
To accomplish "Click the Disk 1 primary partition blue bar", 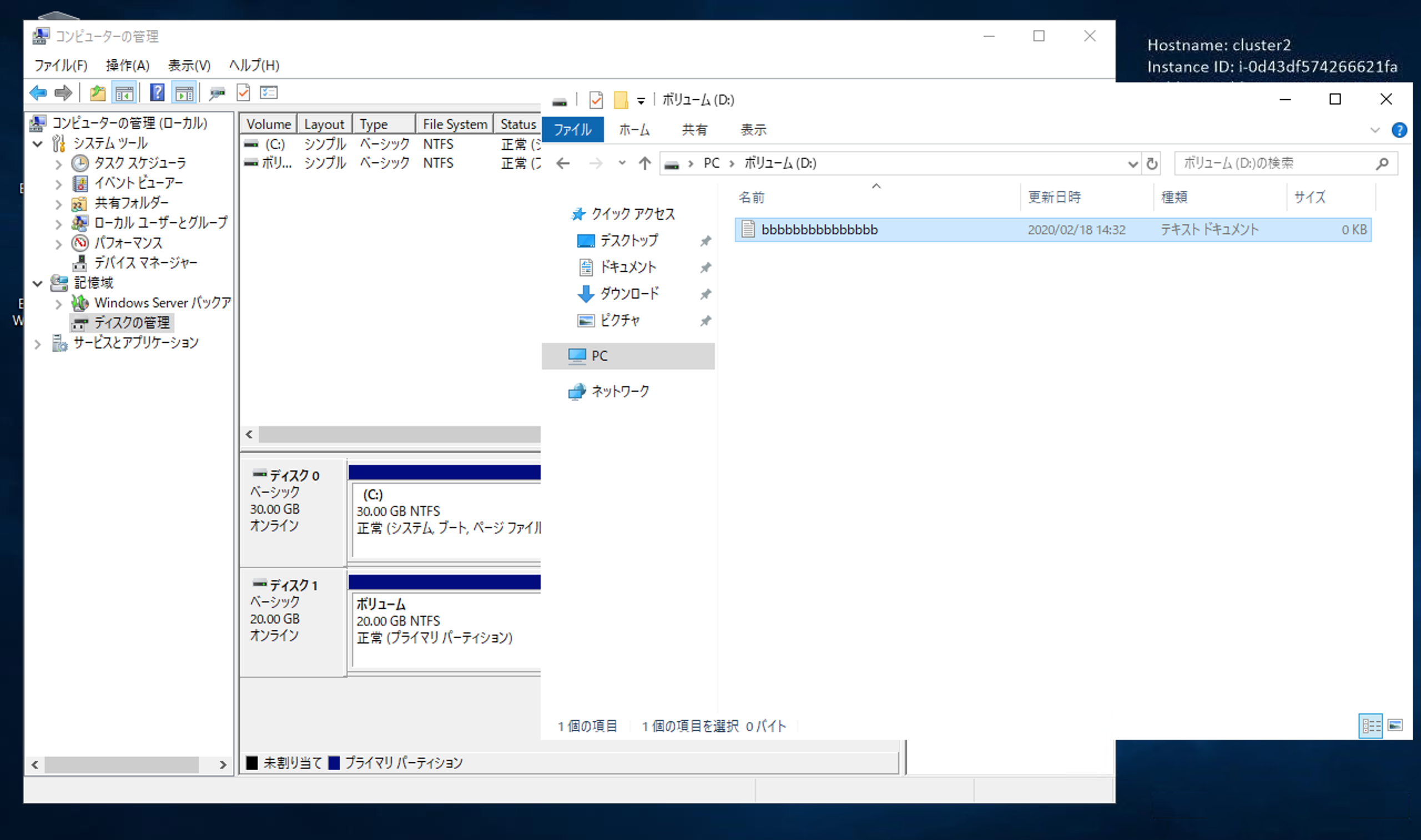I will pyautogui.click(x=445, y=582).
